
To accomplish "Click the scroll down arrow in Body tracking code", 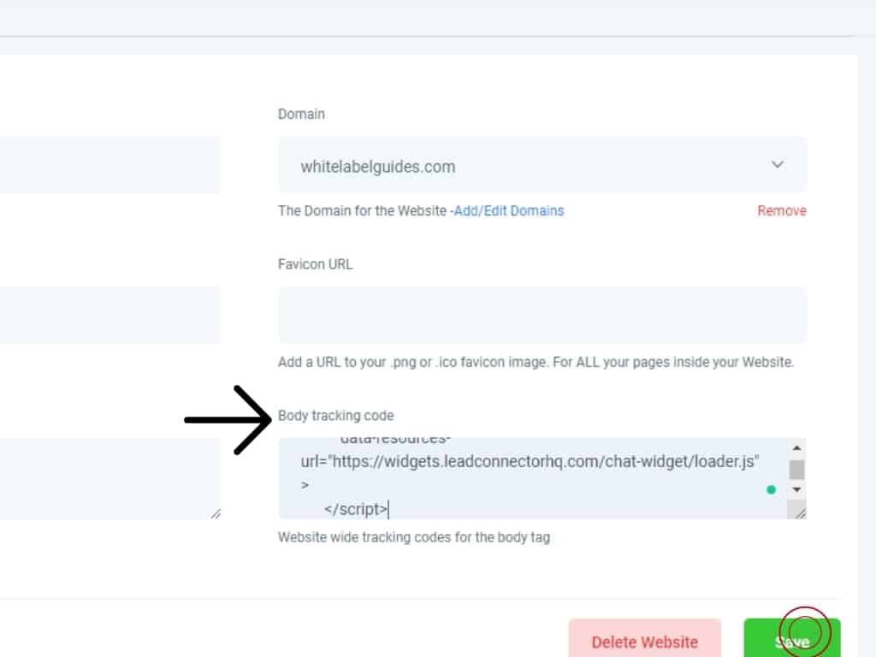I will [796, 489].
